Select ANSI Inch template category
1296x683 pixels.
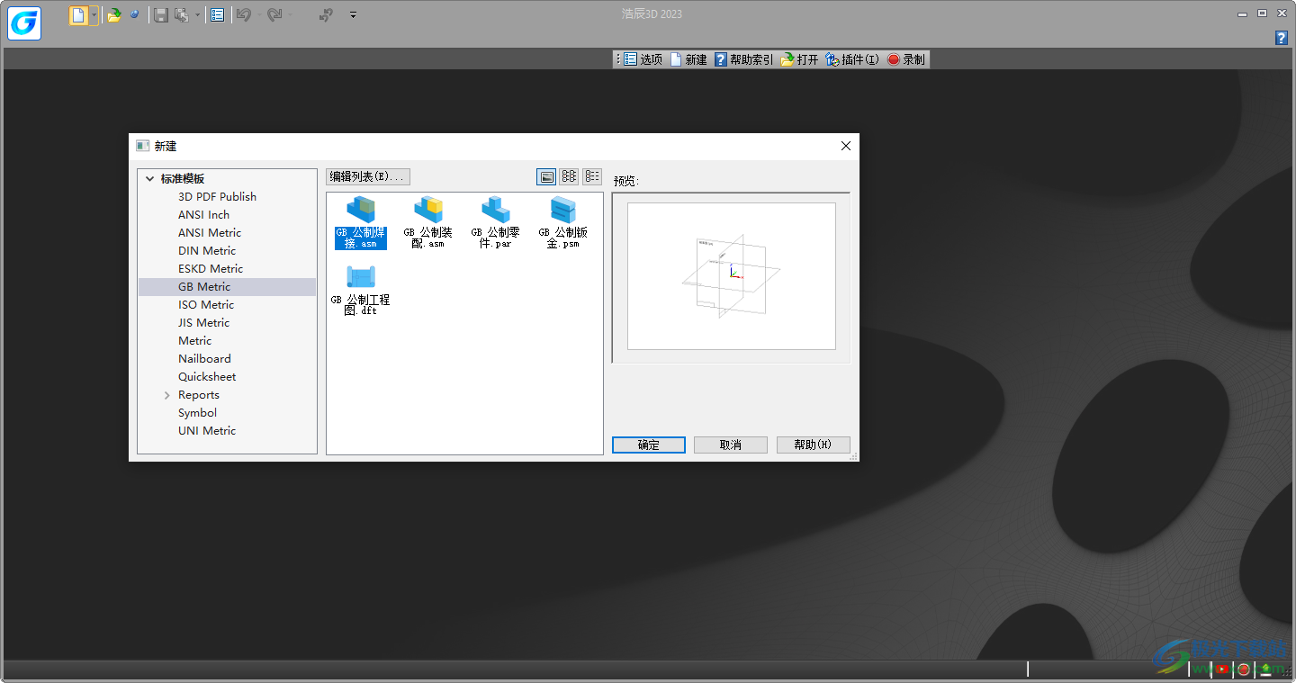click(x=203, y=215)
